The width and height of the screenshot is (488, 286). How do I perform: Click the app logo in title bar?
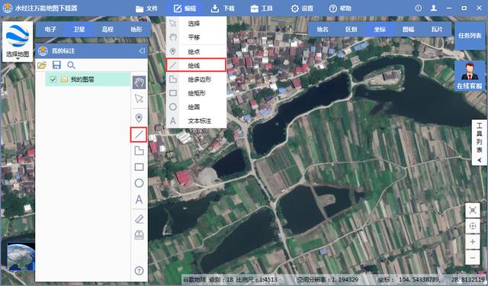click(8, 8)
